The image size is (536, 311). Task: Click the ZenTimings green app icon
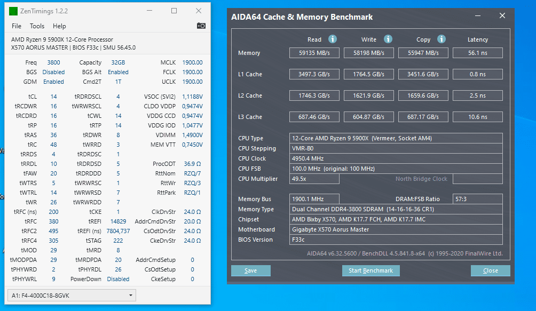click(x=13, y=11)
